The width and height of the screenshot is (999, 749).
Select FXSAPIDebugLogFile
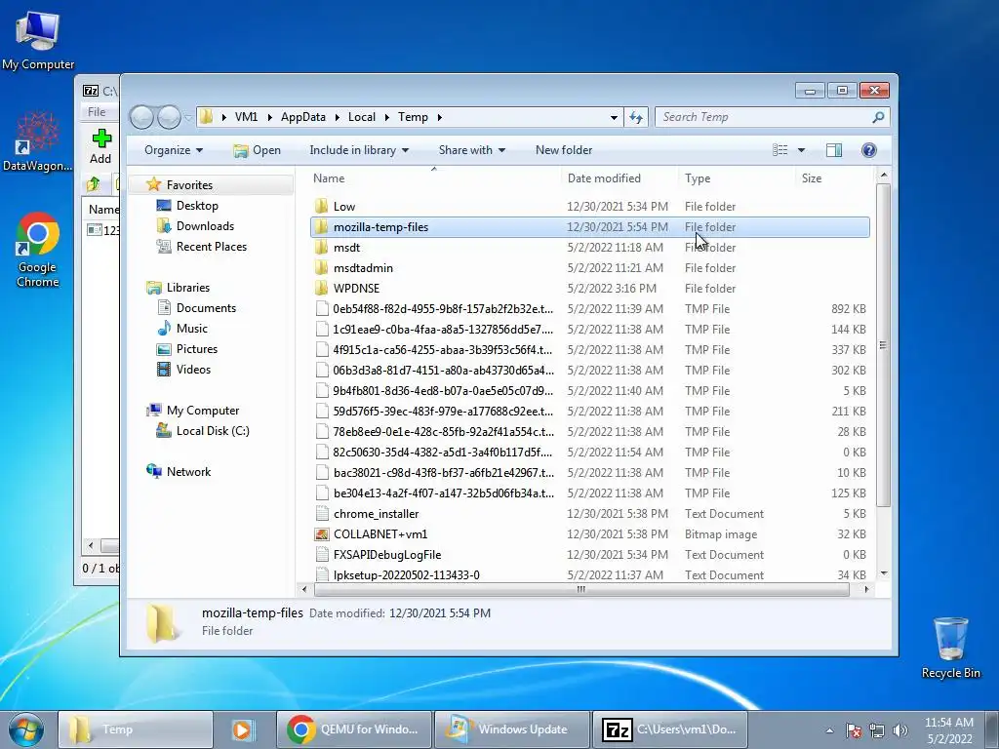(590, 555)
